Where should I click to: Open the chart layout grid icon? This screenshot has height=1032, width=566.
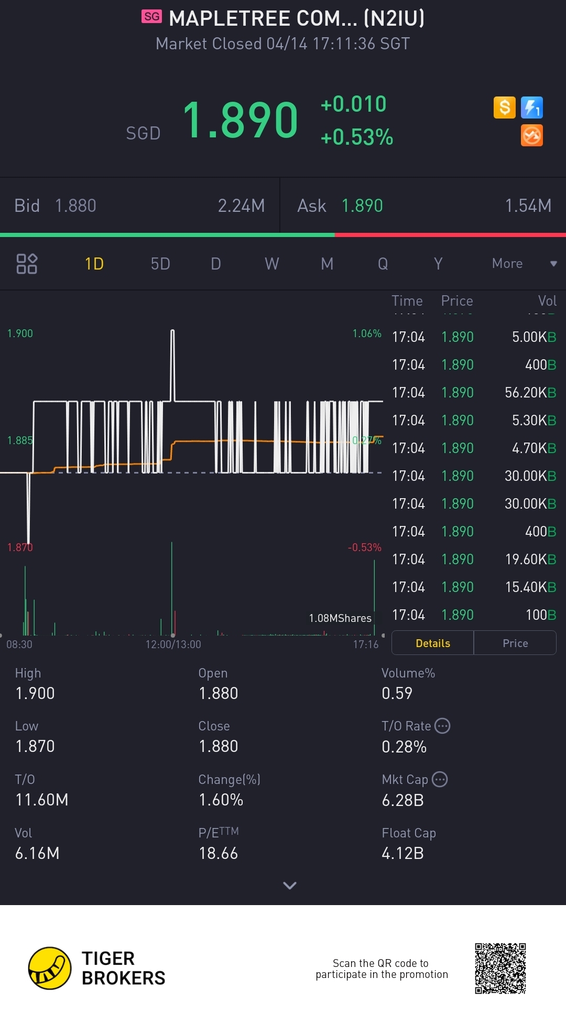pyautogui.click(x=27, y=263)
